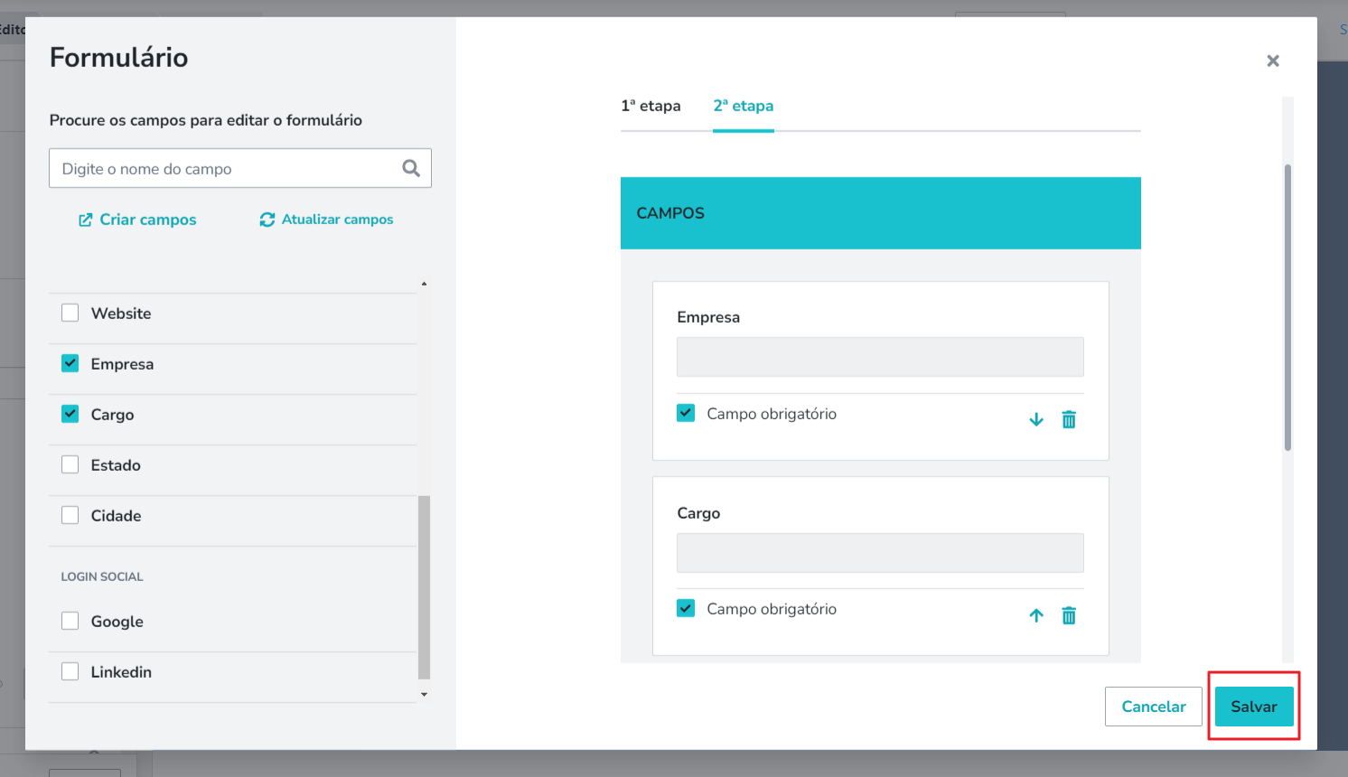Close the Formulário dialog with X

pyautogui.click(x=1273, y=61)
